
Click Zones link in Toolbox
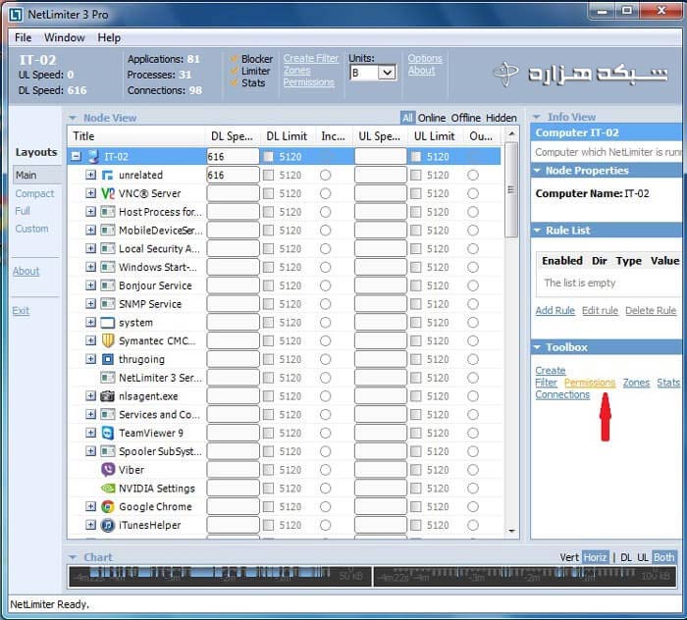pyautogui.click(x=636, y=383)
